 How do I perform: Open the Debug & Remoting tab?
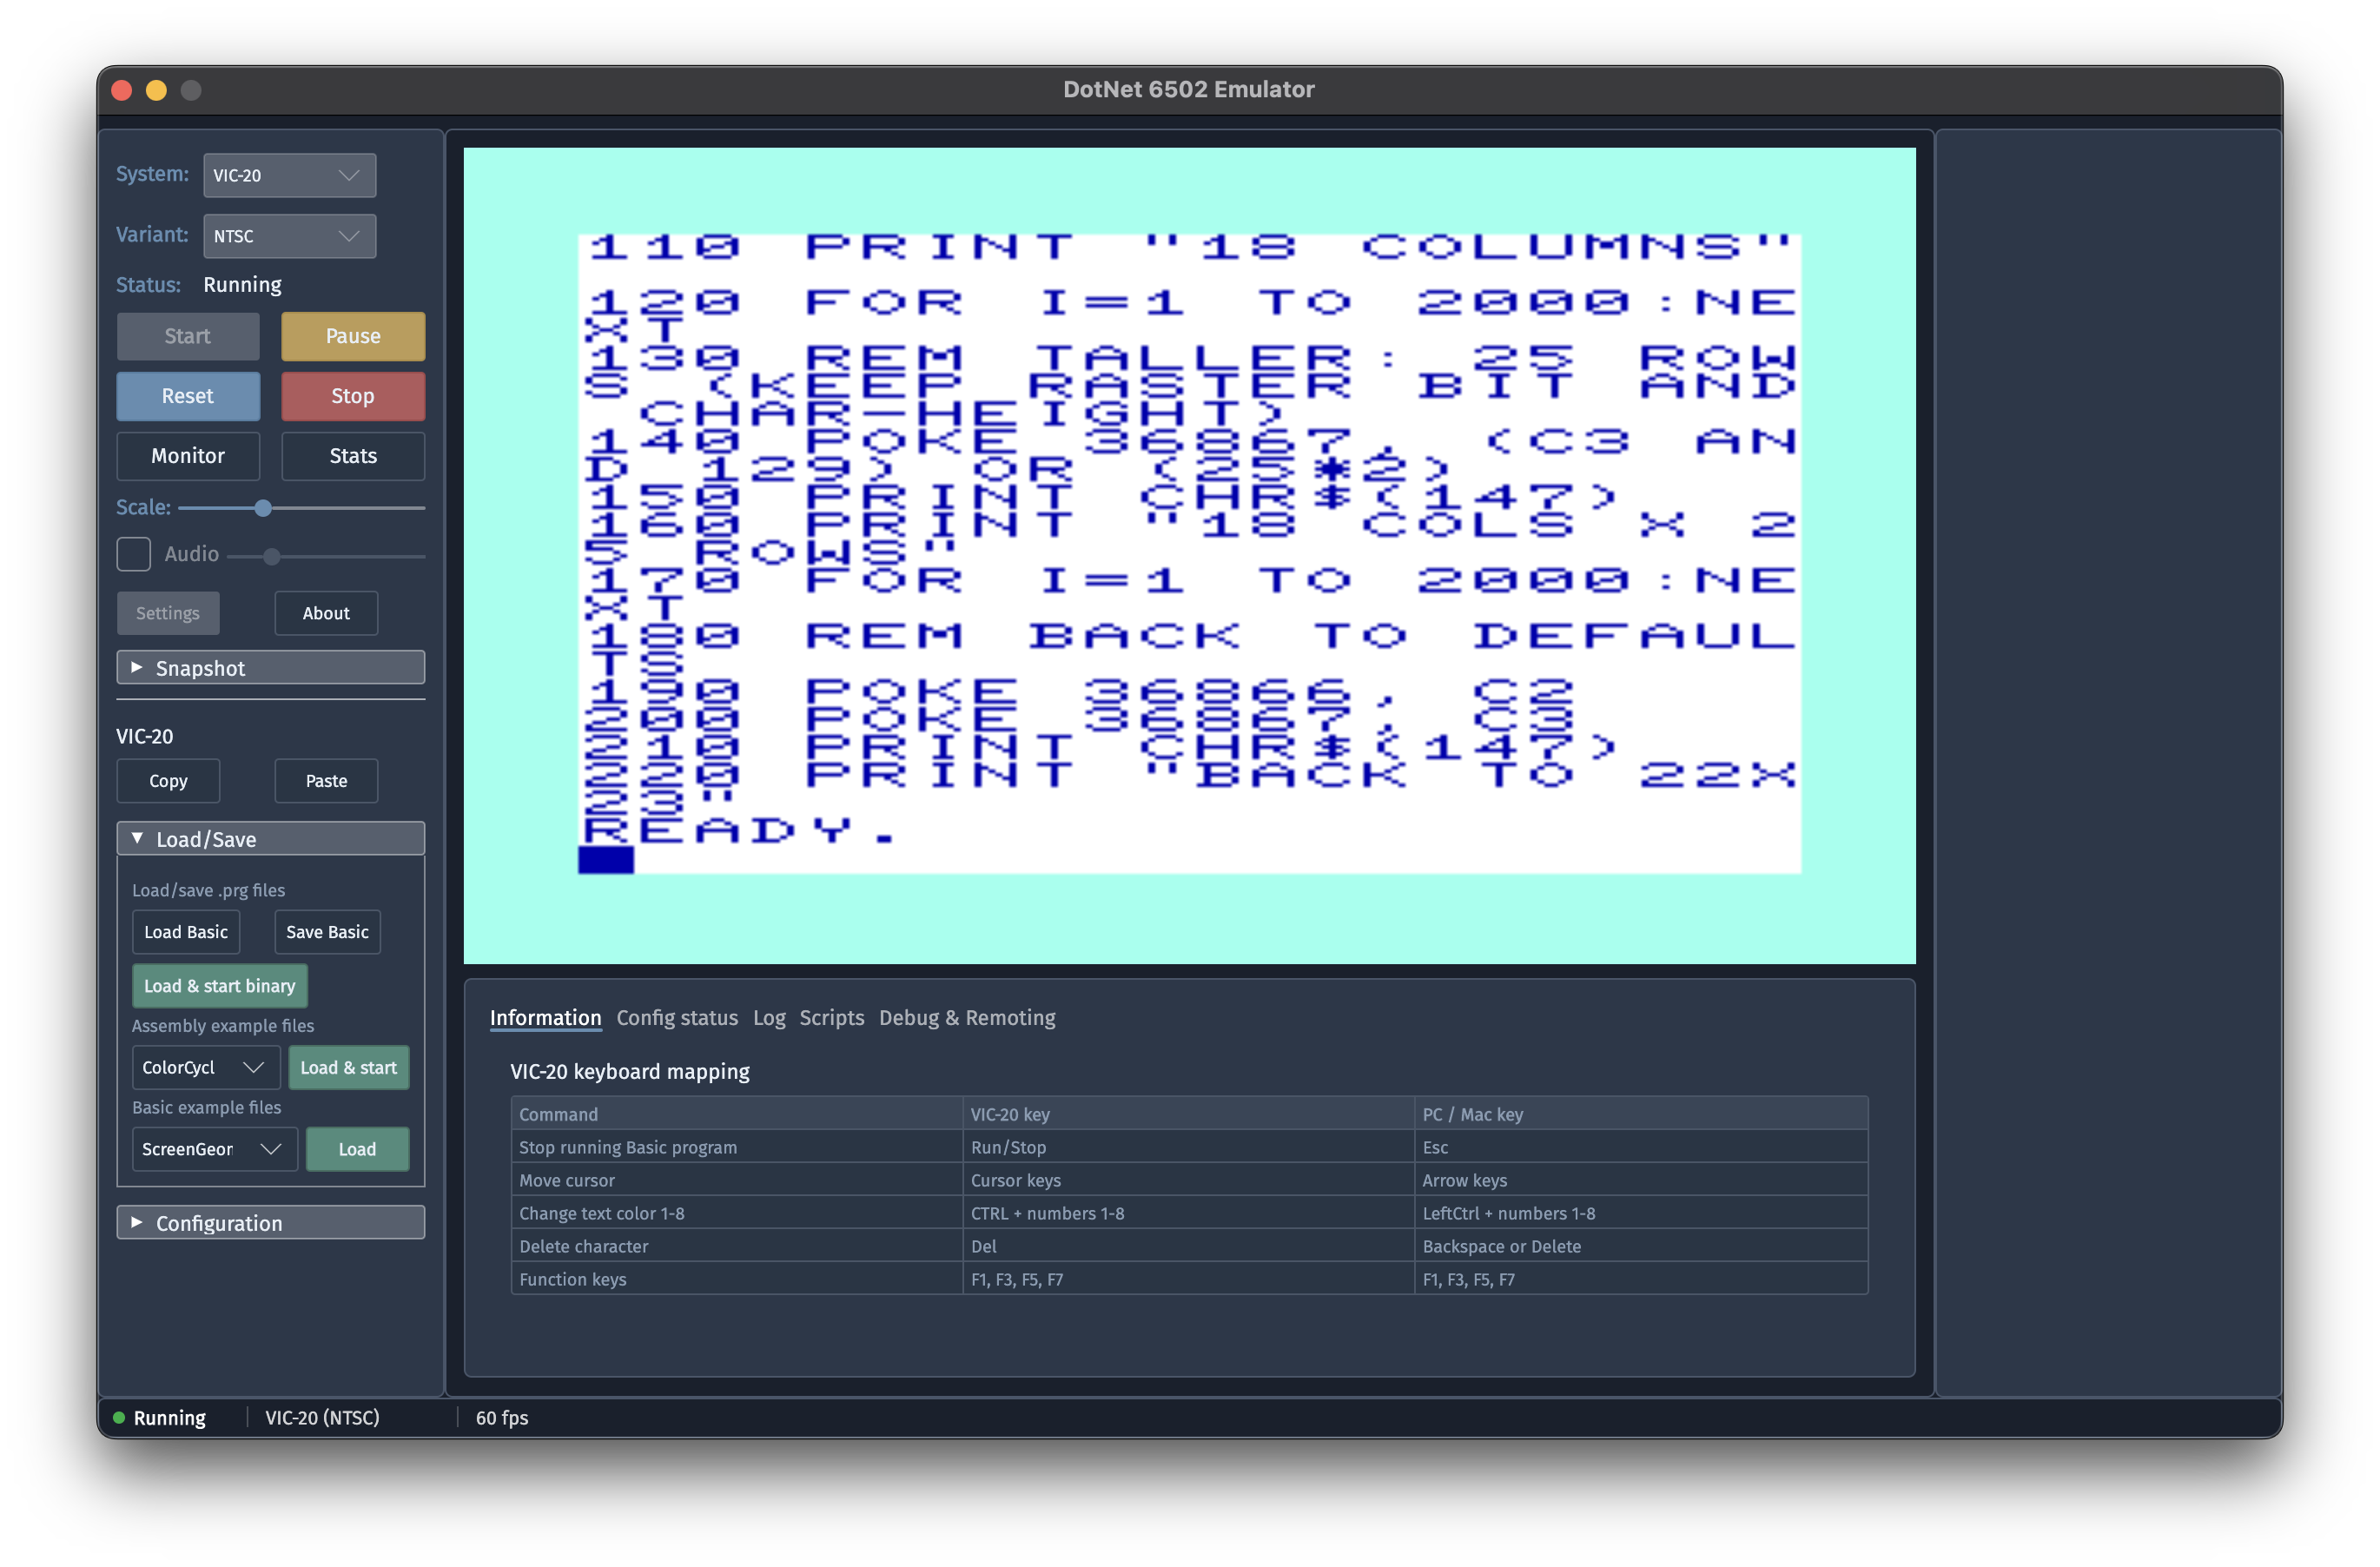coord(967,1018)
